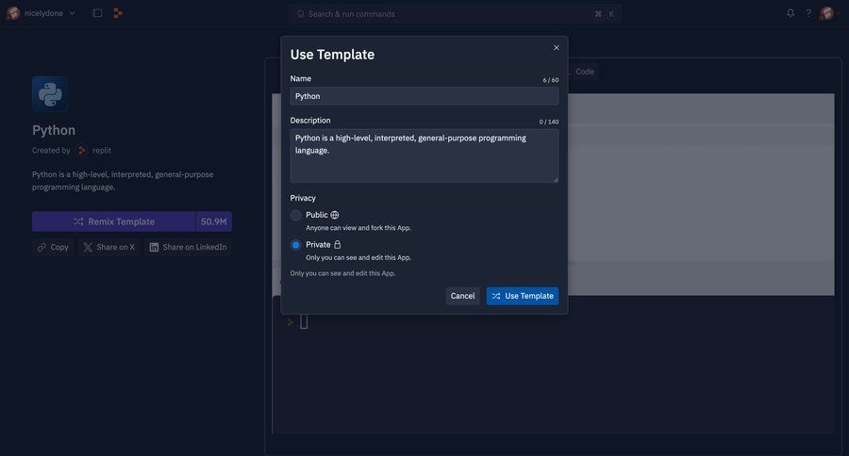This screenshot has height=456, width=849.
Task: Click the Python template logo
Action: (x=50, y=94)
